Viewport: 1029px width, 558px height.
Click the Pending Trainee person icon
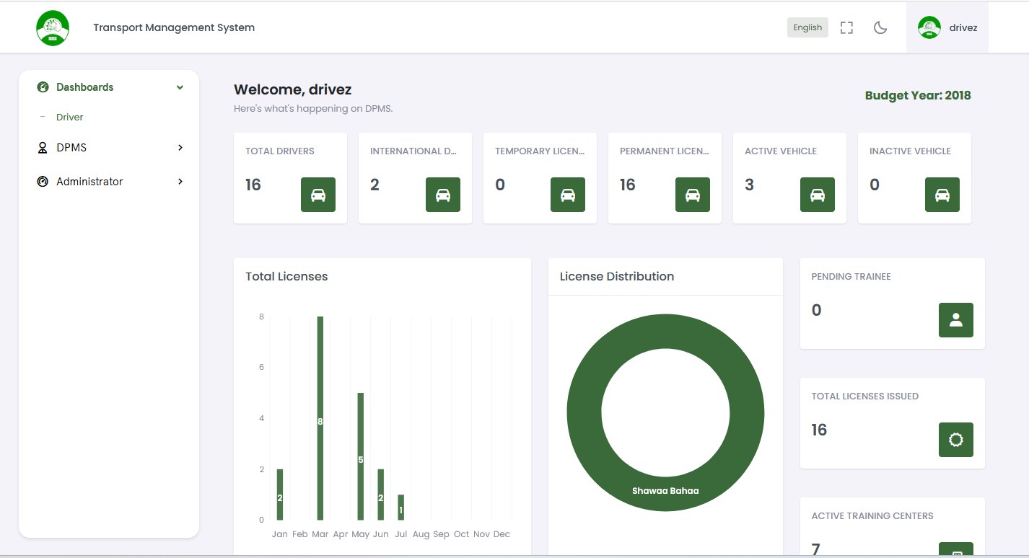click(956, 320)
